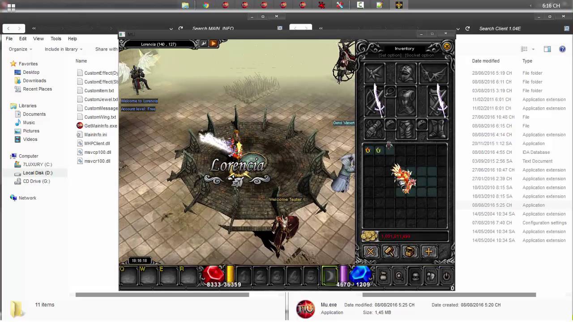Select skill slot number 1
The image size is (573, 322).
[x=243, y=276]
